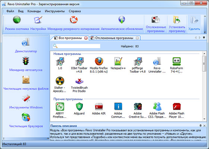Open Настройки settings toolbar icon
This screenshot has height=149, width=209.
[x=38, y=23]
